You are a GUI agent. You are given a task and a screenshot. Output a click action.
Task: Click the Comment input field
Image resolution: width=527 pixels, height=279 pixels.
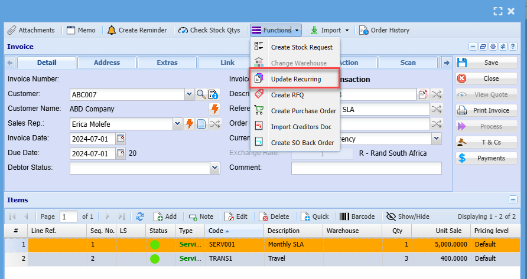(366, 168)
